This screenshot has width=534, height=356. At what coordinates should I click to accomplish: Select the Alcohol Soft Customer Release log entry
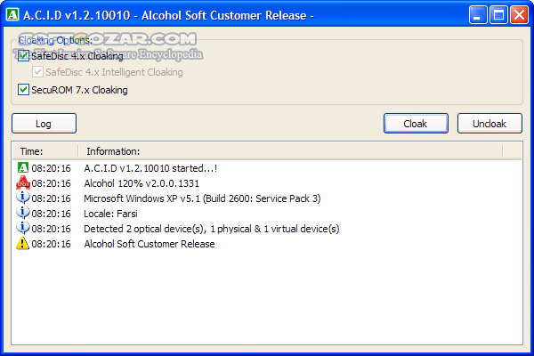[x=149, y=244]
